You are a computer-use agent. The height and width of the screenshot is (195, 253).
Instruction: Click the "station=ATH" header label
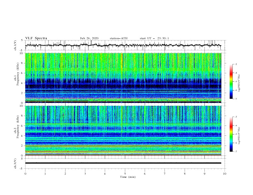[x=119, y=38]
